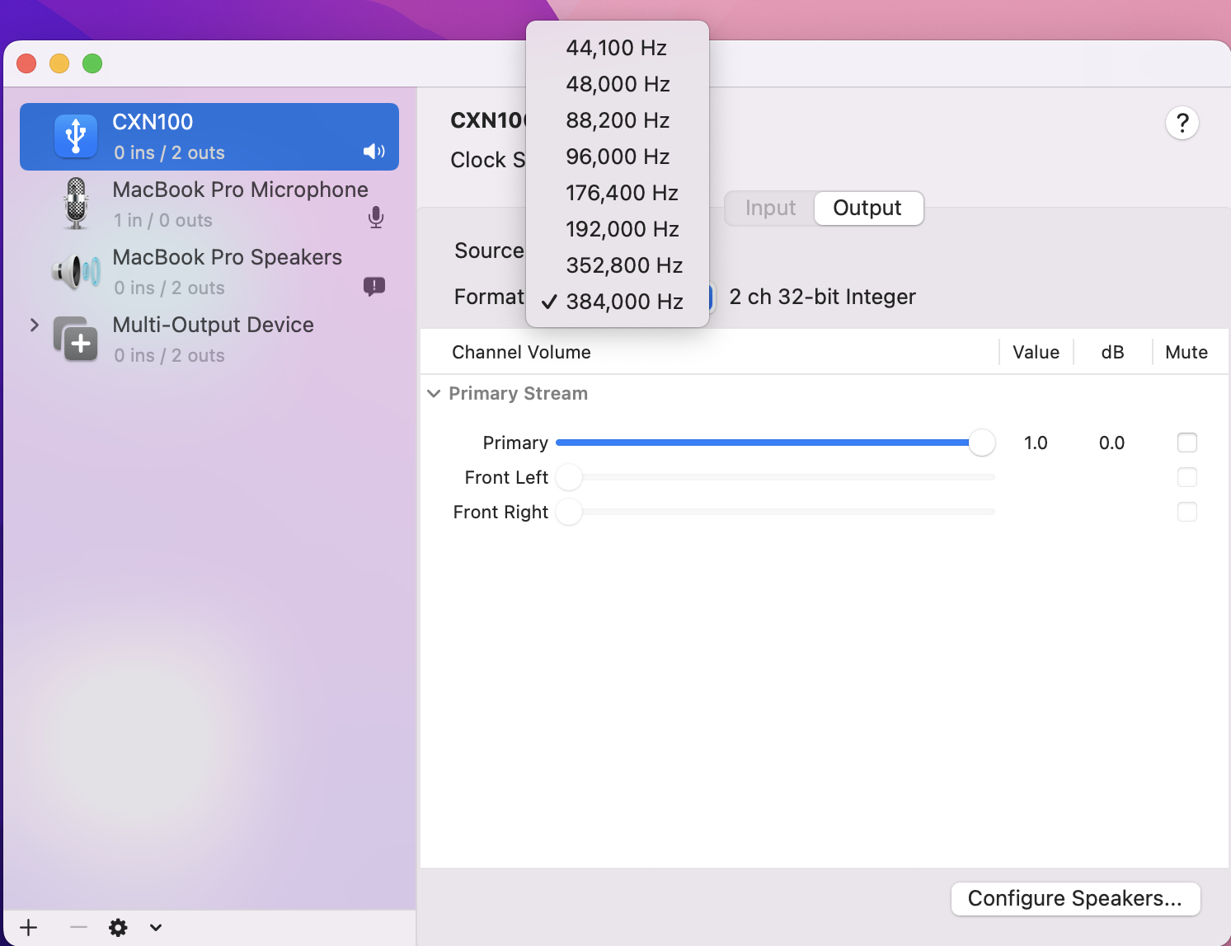Click the Help question mark button

click(x=1182, y=122)
